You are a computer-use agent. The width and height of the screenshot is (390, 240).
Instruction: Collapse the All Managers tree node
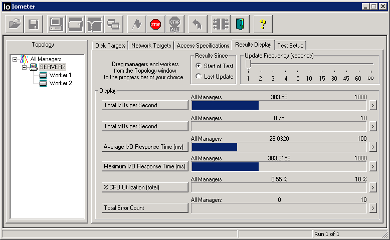point(15,59)
